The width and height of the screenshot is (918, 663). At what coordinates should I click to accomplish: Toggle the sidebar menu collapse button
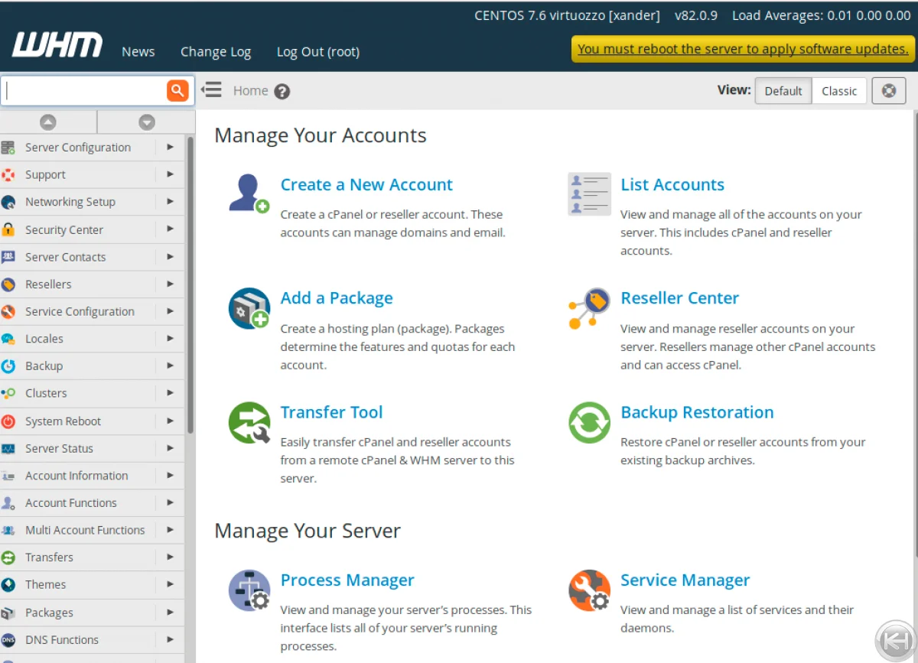[212, 90]
